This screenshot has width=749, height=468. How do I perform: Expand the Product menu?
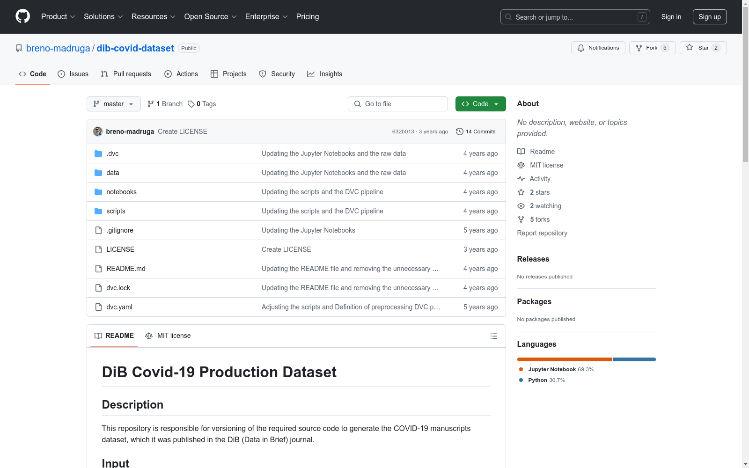coord(58,17)
